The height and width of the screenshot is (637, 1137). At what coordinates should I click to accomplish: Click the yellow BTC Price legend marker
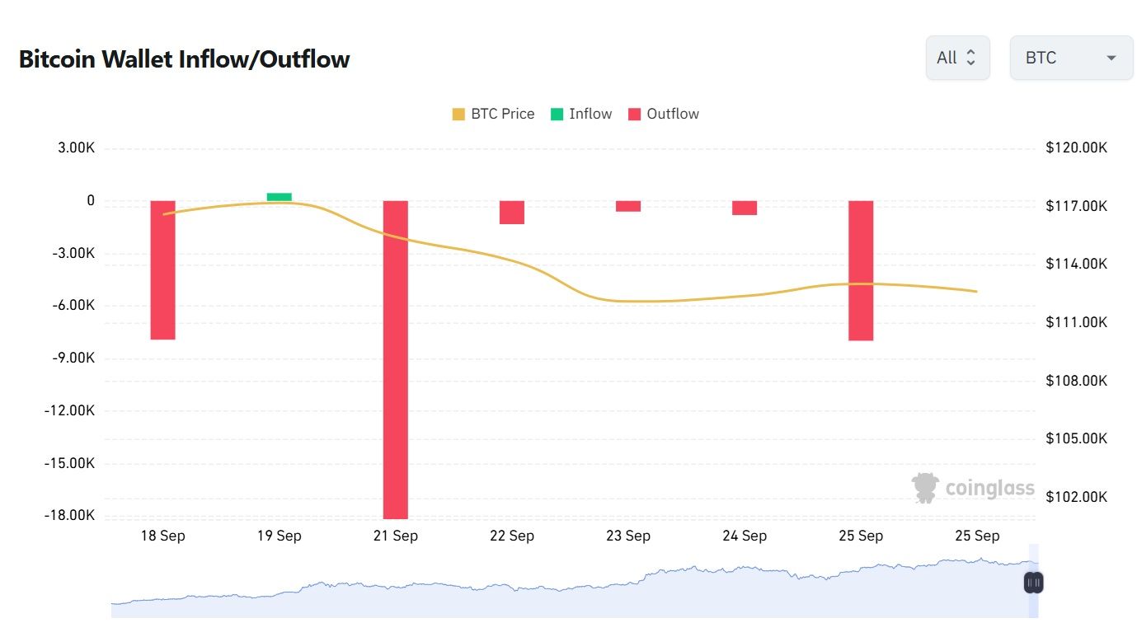[x=458, y=114]
